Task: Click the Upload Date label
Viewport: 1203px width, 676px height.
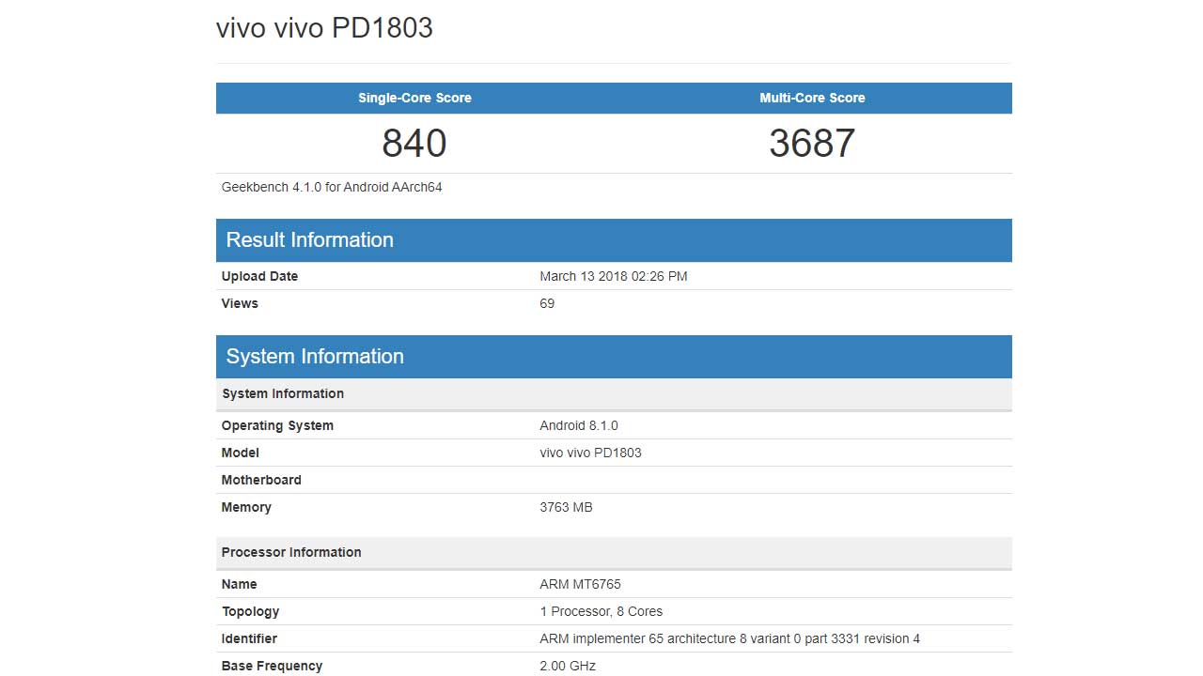Action: (x=259, y=276)
